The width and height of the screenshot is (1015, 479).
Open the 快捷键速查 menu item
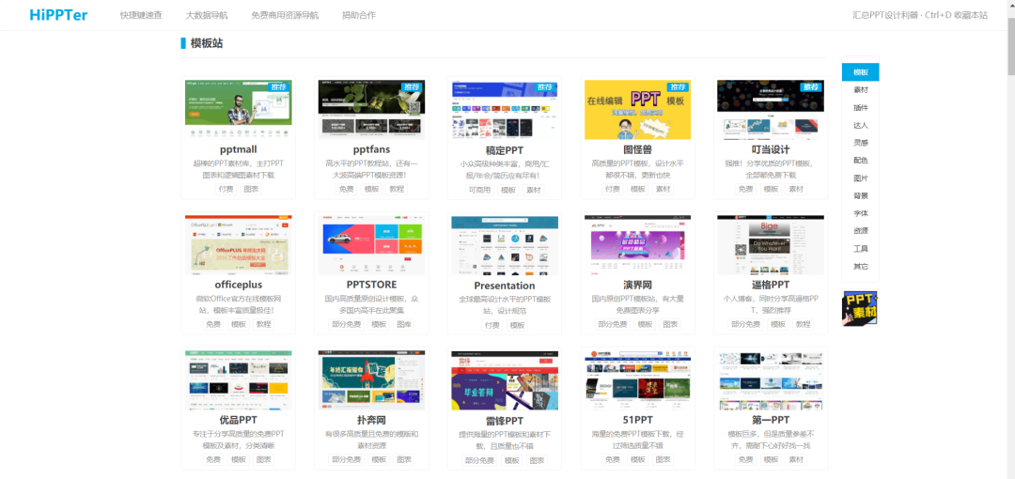(x=141, y=15)
